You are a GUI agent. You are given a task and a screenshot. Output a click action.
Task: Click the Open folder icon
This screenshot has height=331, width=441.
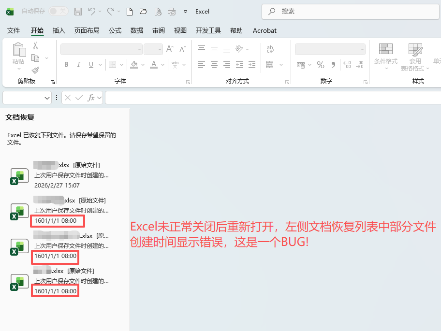point(144,12)
